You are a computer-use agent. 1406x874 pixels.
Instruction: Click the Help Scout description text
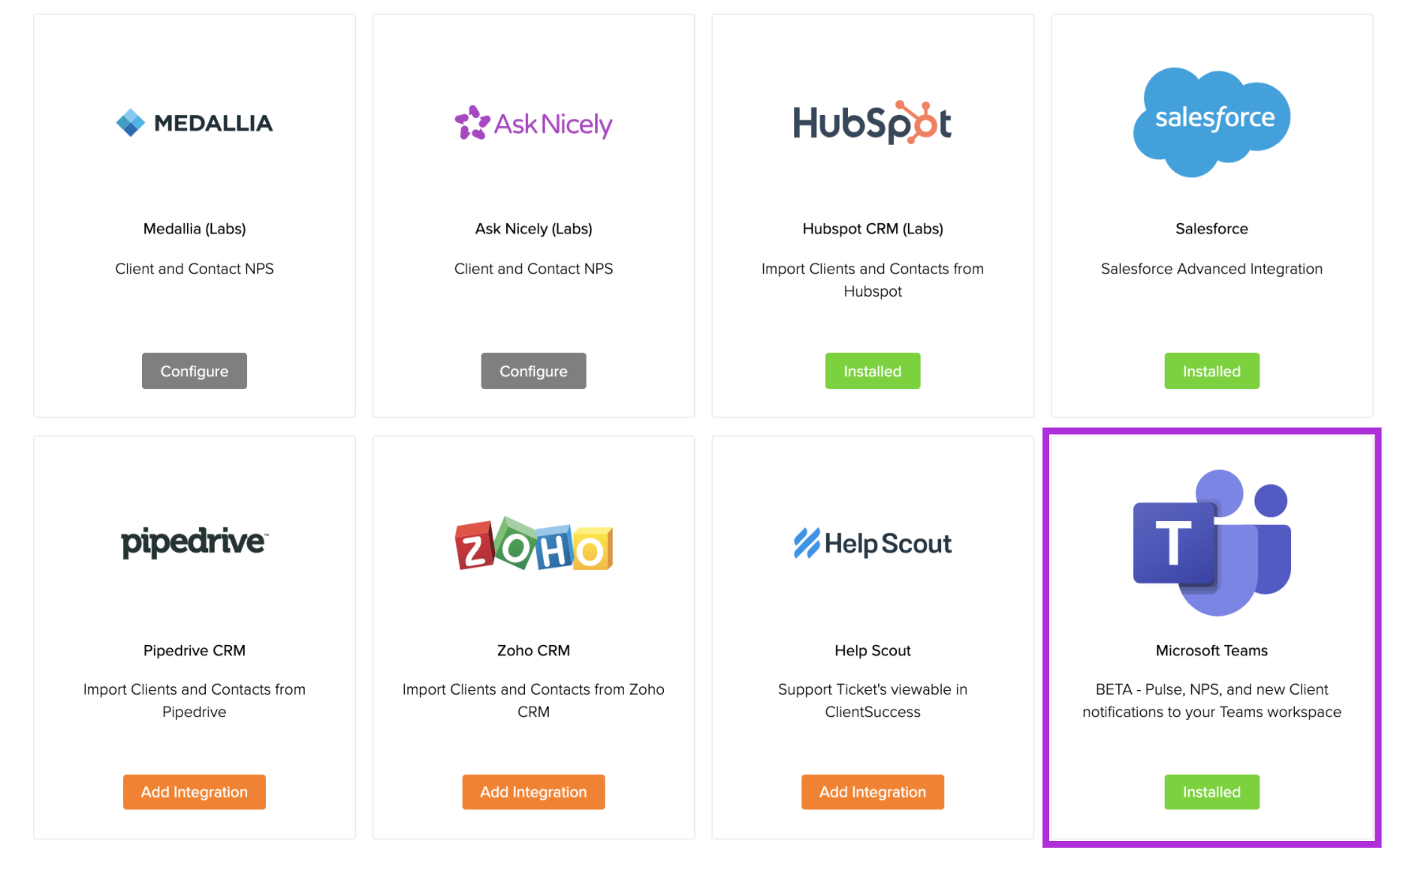click(872, 701)
